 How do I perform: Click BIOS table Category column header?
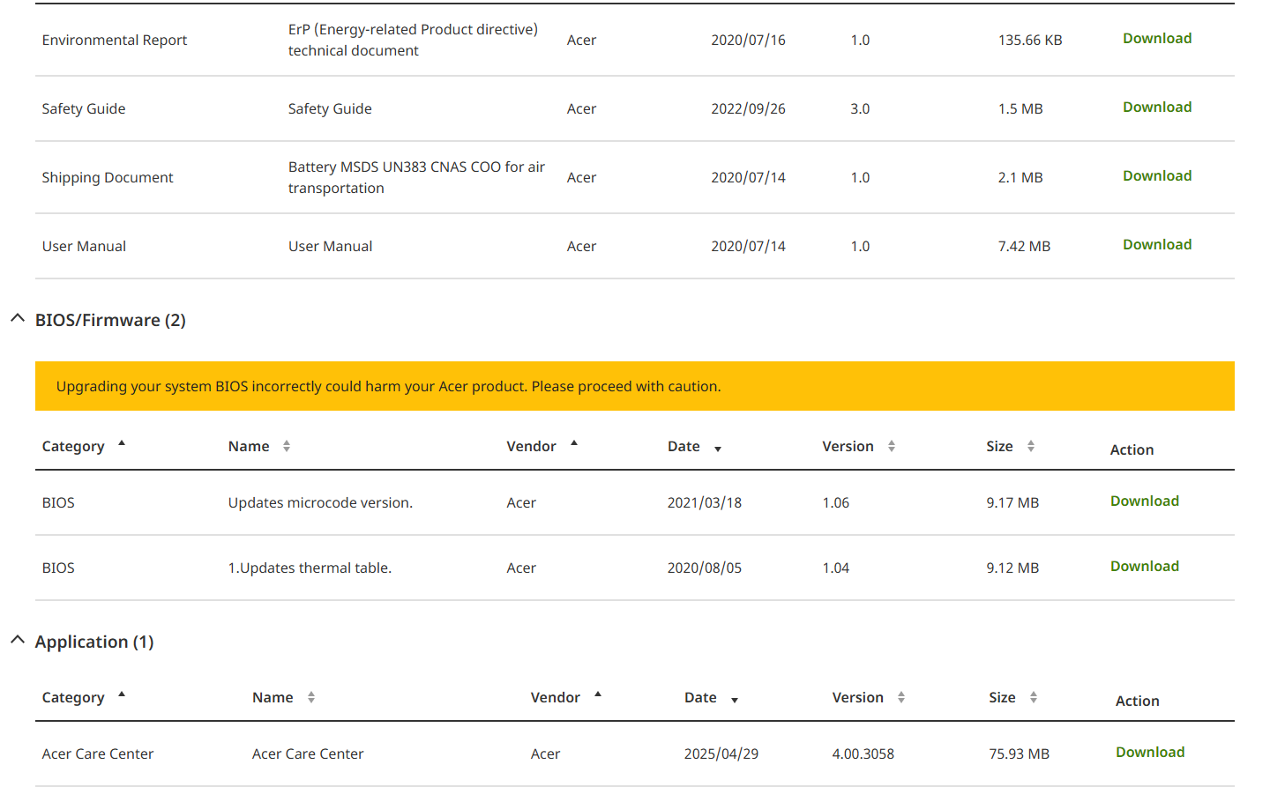point(73,447)
